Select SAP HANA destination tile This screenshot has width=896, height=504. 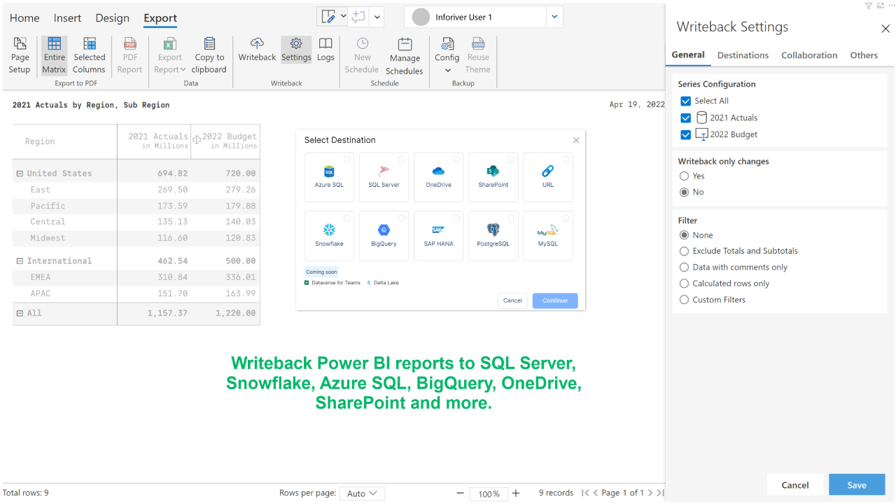click(438, 236)
